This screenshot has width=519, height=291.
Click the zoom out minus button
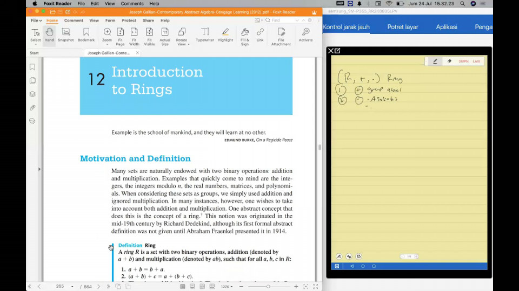point(241,286)
